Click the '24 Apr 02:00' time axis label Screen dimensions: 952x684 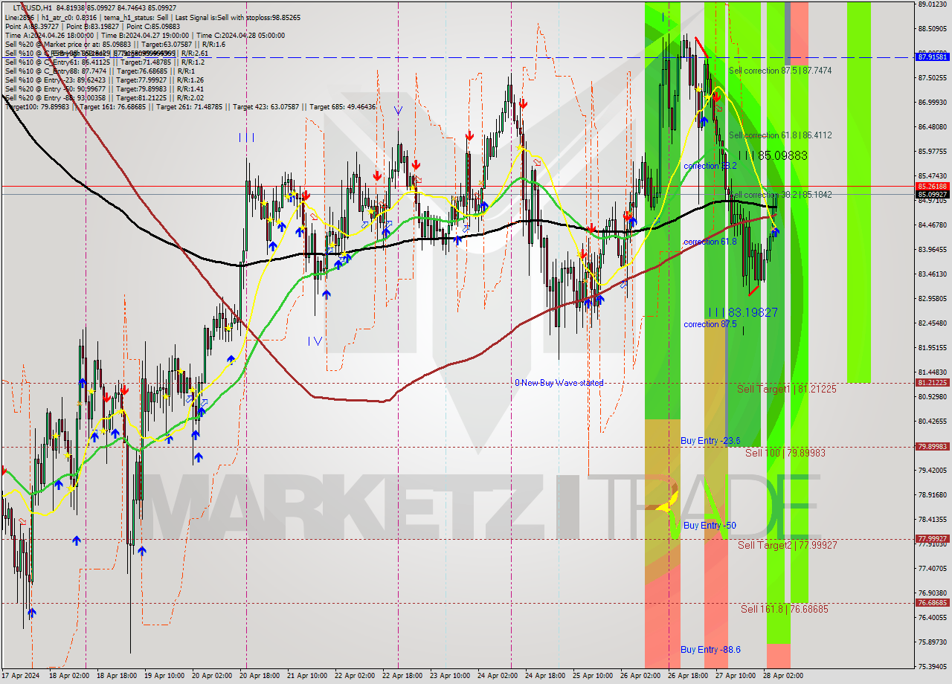click(x=498, y=677)
